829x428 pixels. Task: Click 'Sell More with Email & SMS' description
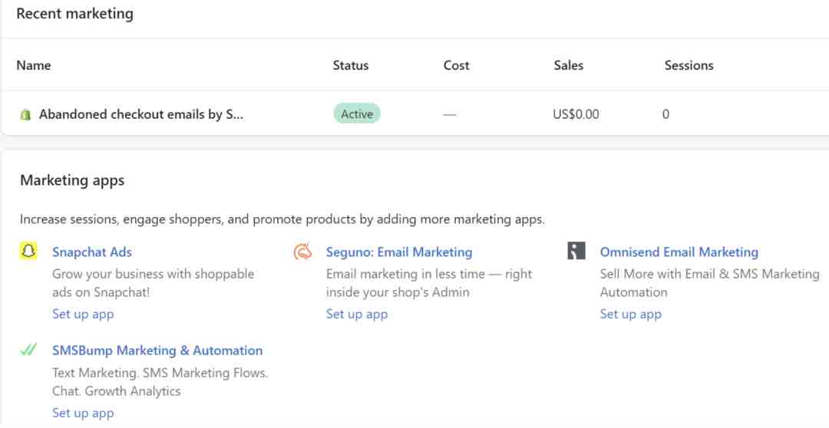point(709,283)
